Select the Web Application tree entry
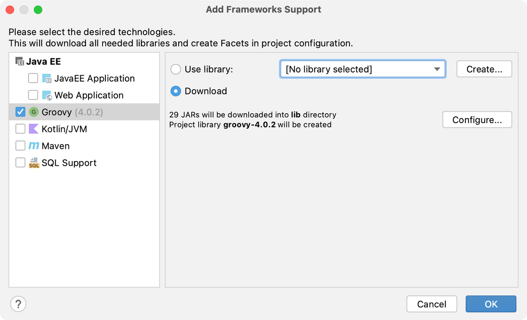The image size is (527, 320). 89,95
